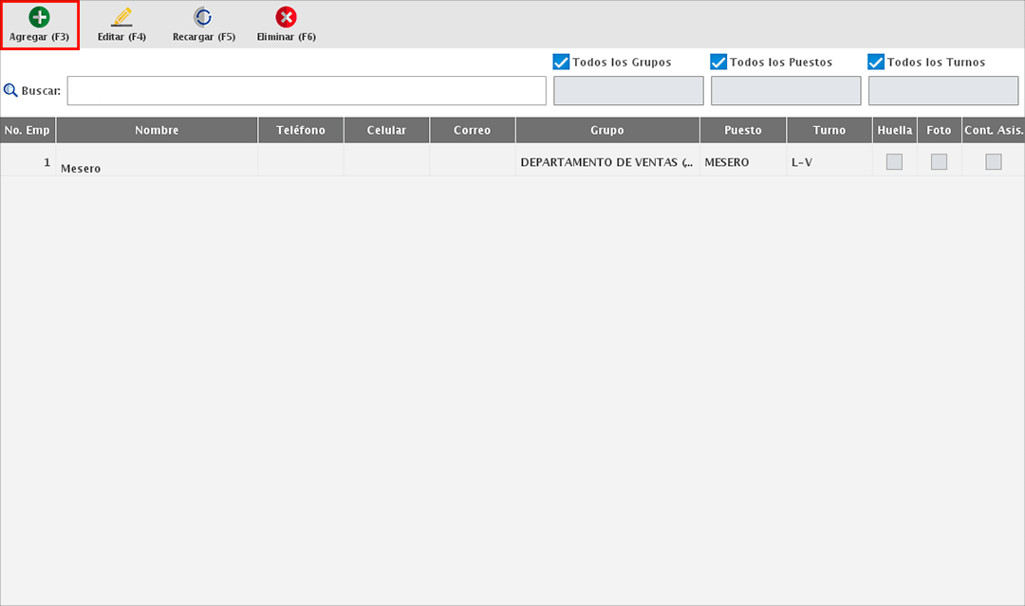
Task: Open the Turnos filter dropdown field
Action: (x=943, y=91)
